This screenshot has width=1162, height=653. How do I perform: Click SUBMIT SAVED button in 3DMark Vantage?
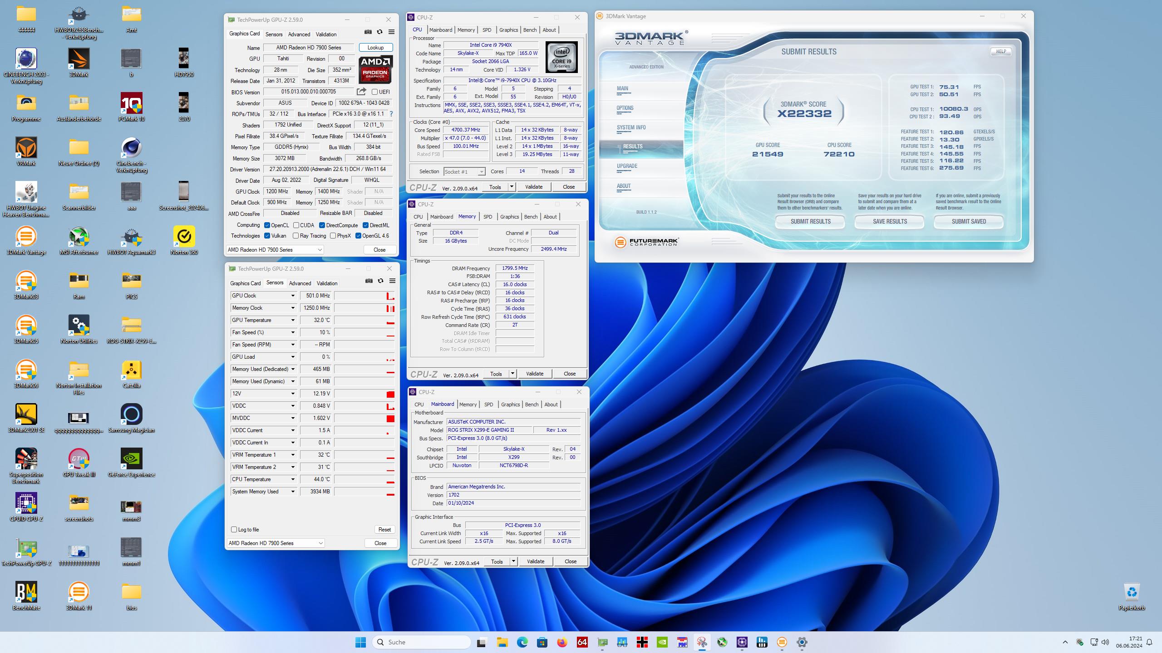969,221
